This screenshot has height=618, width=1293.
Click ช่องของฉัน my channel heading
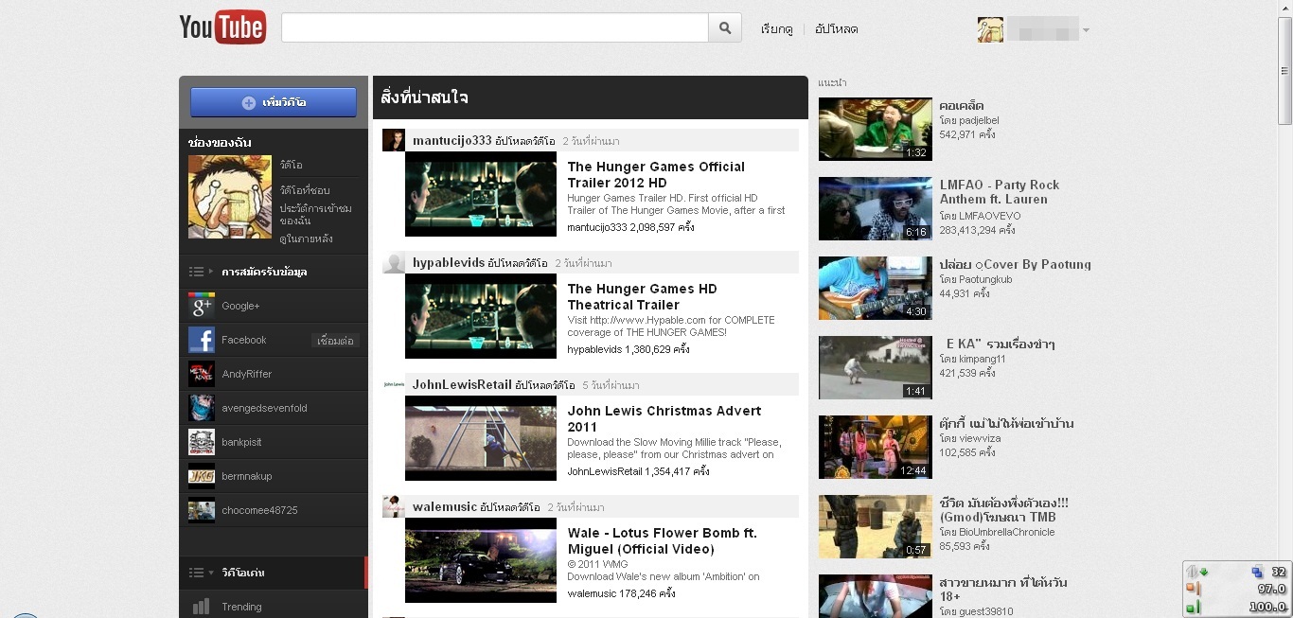pos(220,143)
